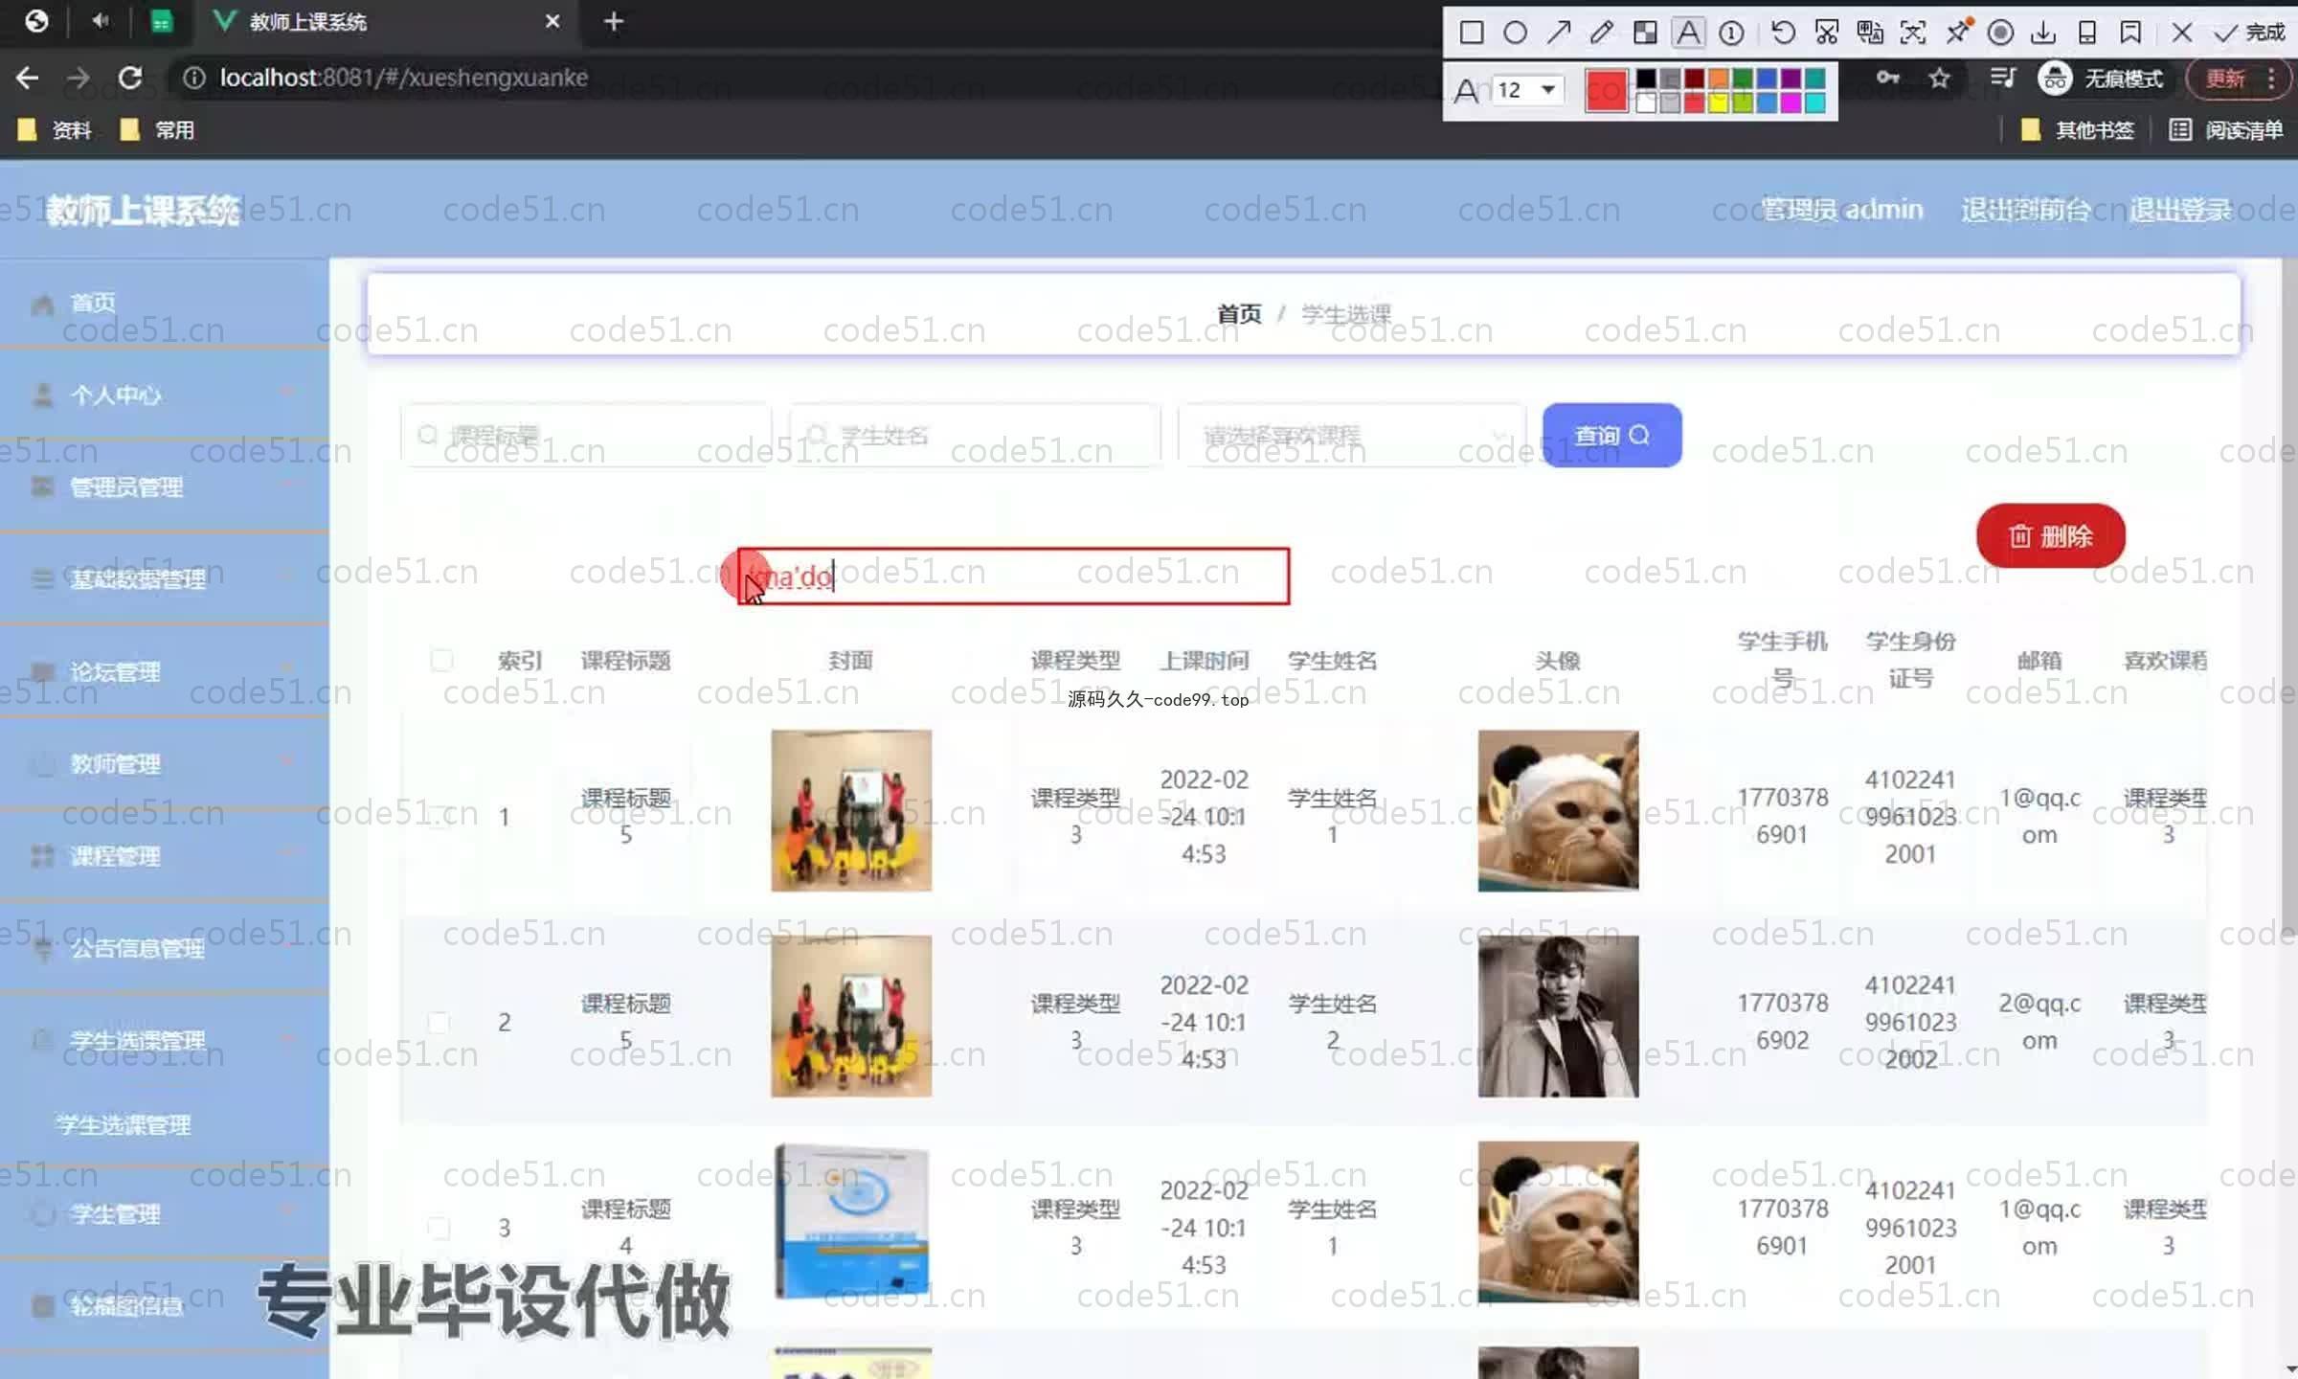The height and width of the screenshot is (1379, 2298).
Task: Select the rectangle annotation tool
Action: [1472, 34]
